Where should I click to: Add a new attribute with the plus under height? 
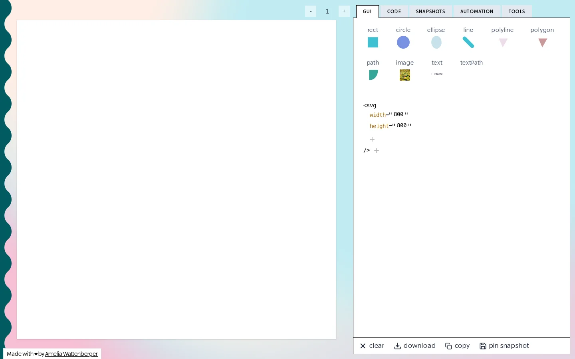372,139
